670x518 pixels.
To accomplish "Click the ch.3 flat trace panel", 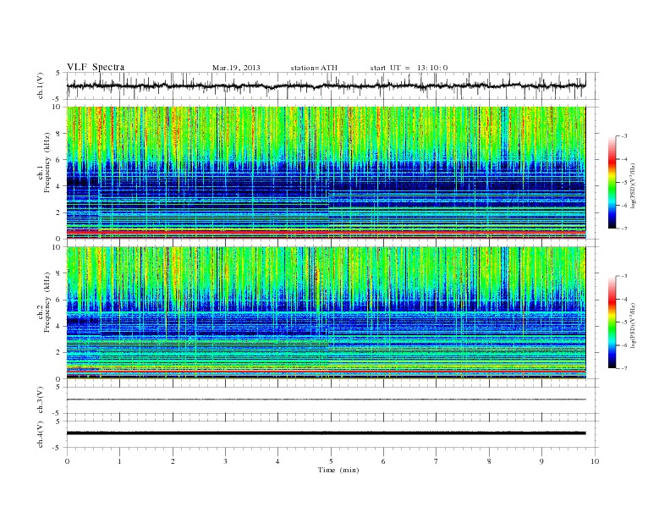I will pos(332,400).
